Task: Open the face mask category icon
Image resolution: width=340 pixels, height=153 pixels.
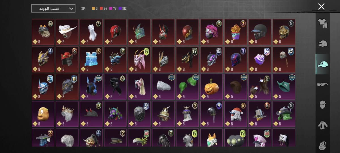Action: (322, 105)
